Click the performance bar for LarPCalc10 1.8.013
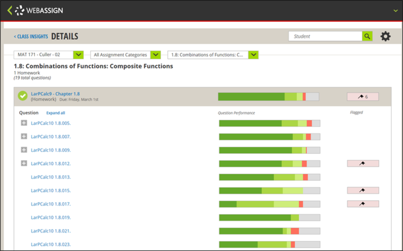 pos(269,177)
